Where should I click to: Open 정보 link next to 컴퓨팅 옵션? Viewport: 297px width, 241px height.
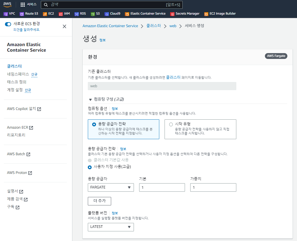click(x=115, y=109)
